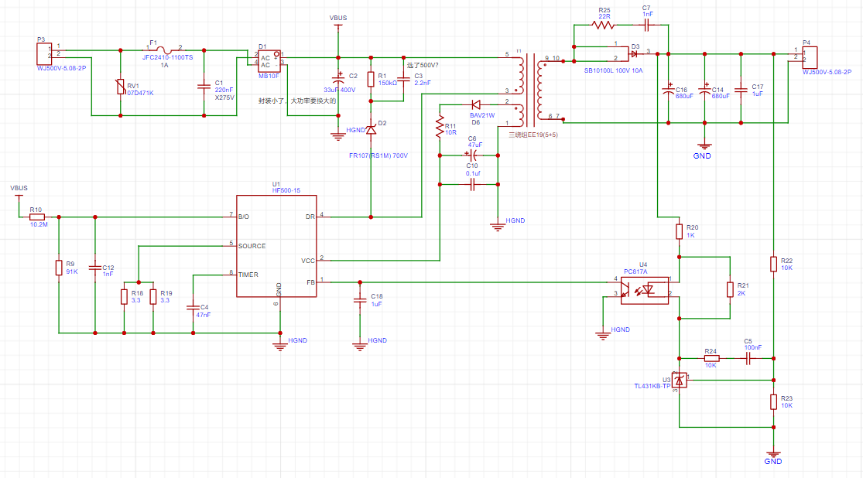863x478 pixels.
Task: Click the 'SB10100L 100V 10A' label
Action: coord(613,70)
